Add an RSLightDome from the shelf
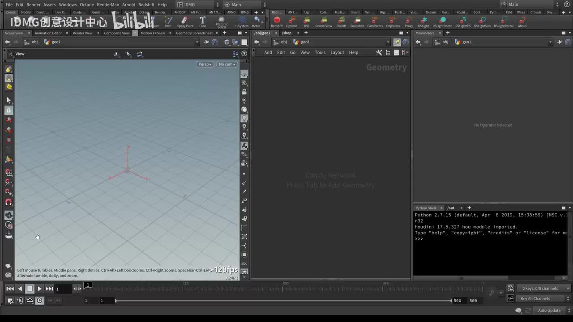Image resolution: width=573 pixels, height=322 pixels. point(442,21)
